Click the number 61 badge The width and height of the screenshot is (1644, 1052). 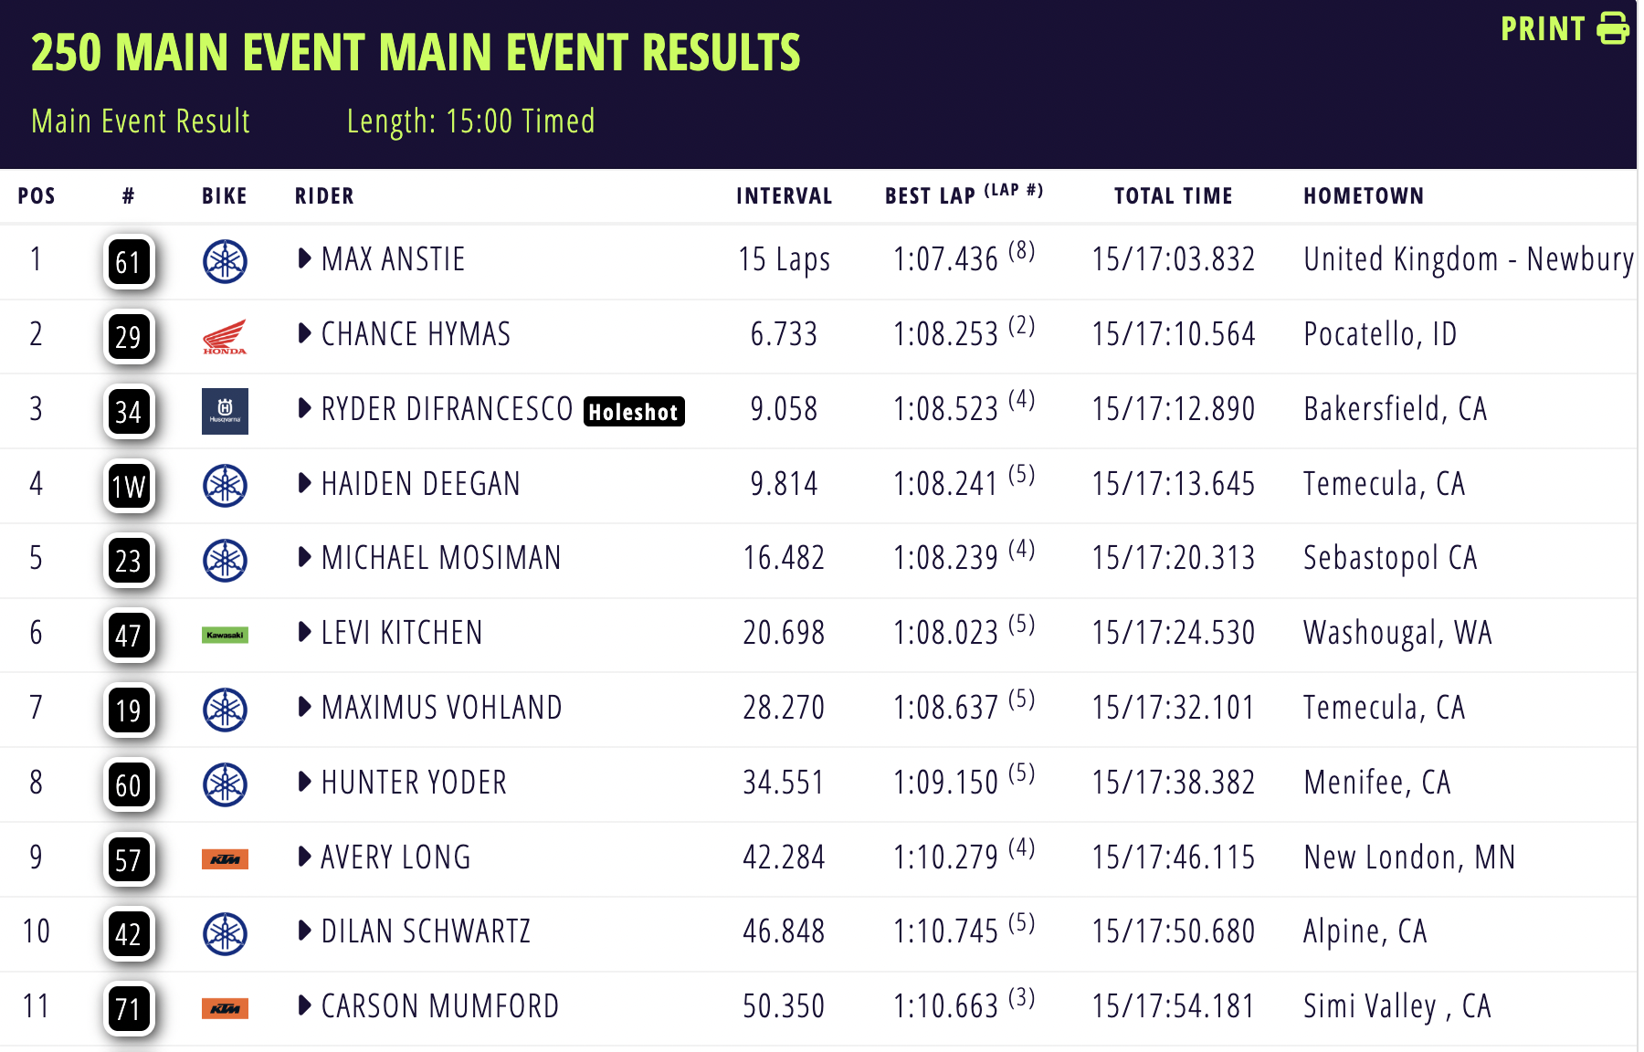129,262
